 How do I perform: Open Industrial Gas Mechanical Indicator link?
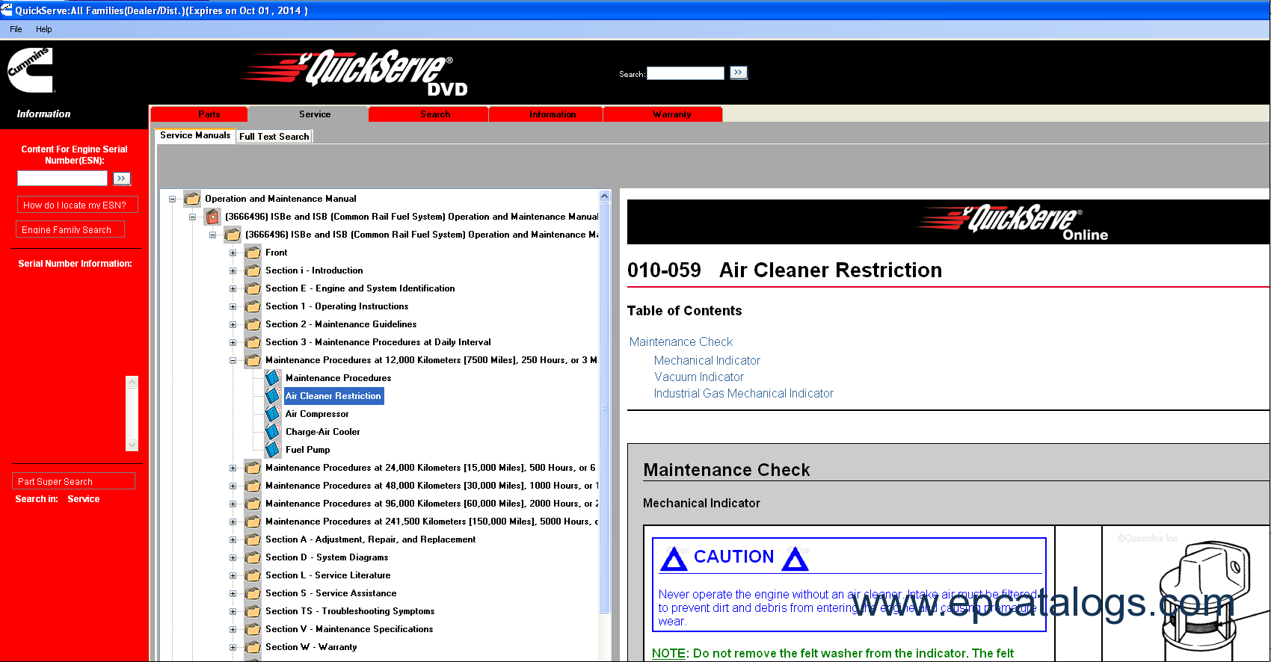point(744,393)
